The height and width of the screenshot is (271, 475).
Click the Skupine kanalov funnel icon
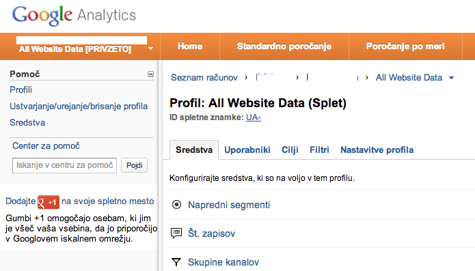(176, 262)
